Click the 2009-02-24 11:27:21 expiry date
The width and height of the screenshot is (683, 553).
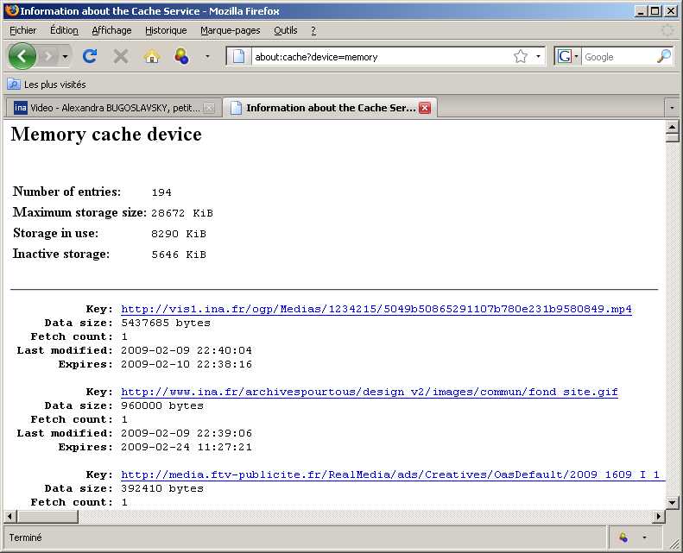point(187,447)
